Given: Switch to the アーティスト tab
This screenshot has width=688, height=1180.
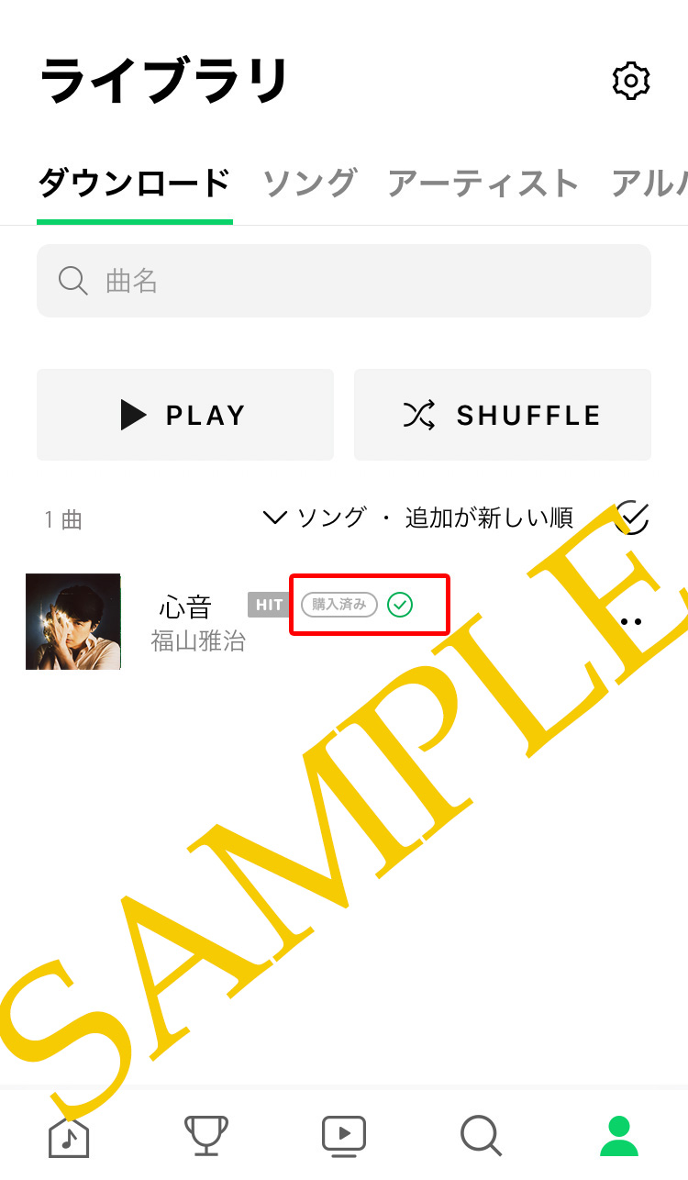Looking at the screenshot, I should [x=483, y=184].
